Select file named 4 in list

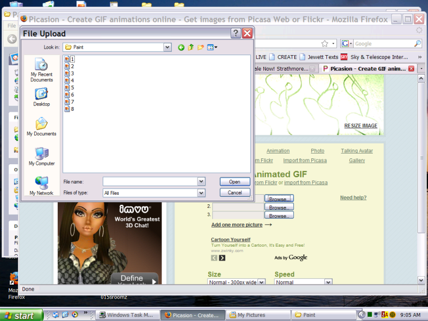[70, 80]
